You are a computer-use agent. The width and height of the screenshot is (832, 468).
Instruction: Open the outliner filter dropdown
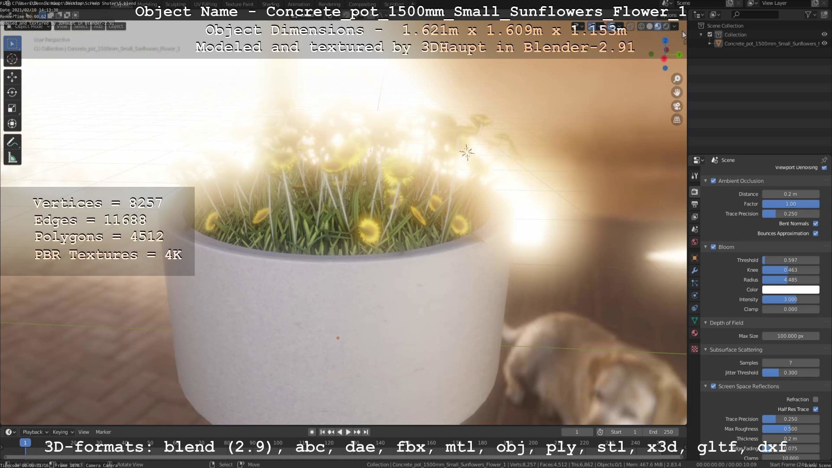[811, 15]
